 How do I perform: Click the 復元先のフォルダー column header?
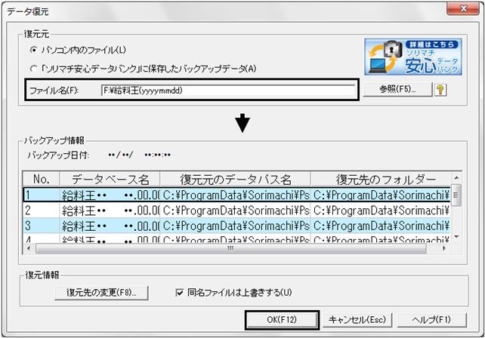(x=381, y=180)
